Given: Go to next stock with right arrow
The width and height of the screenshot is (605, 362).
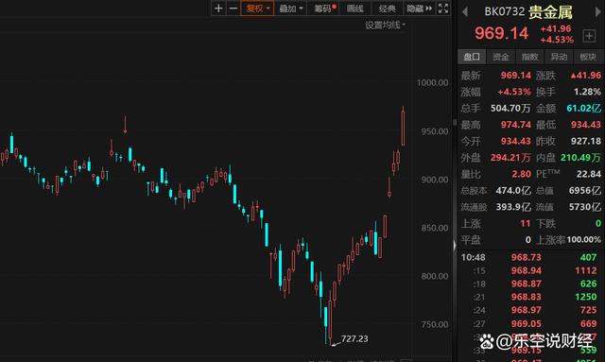Looking at the screenshot, I should point(598,12).
